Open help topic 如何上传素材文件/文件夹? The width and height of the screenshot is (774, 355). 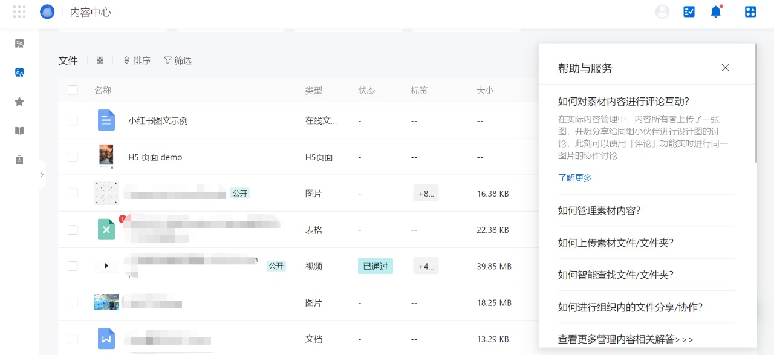point(616,243)
